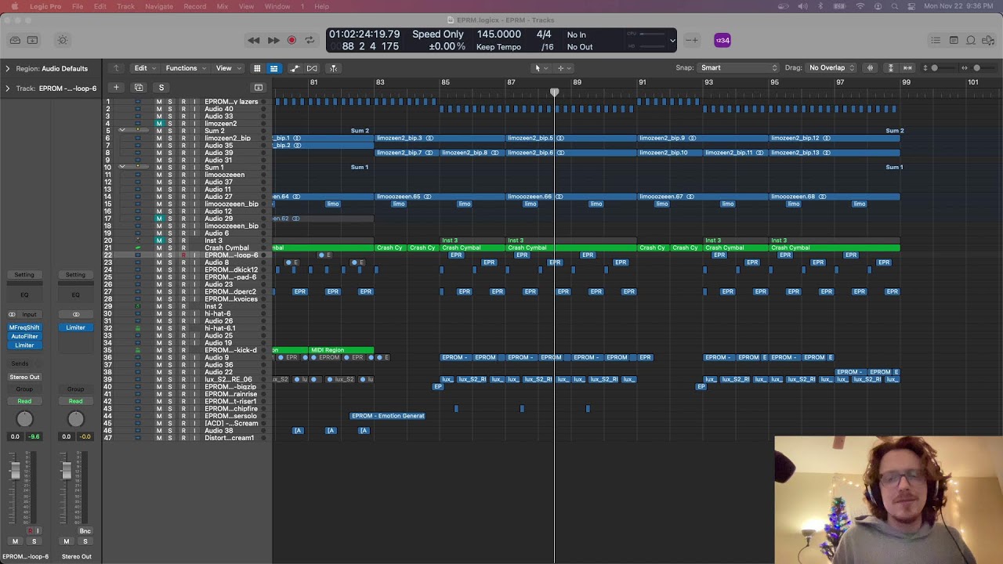The image size is (1003, 564).
Task: Click the varispeed minus-plus button
Action: 692,40
